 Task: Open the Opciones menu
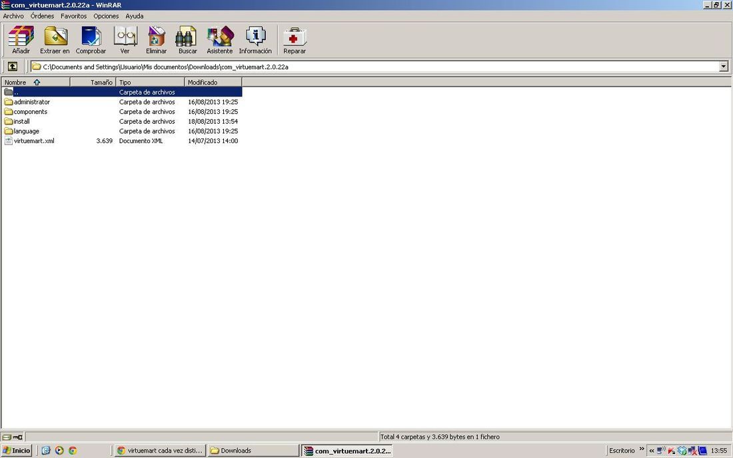(106, 16)
